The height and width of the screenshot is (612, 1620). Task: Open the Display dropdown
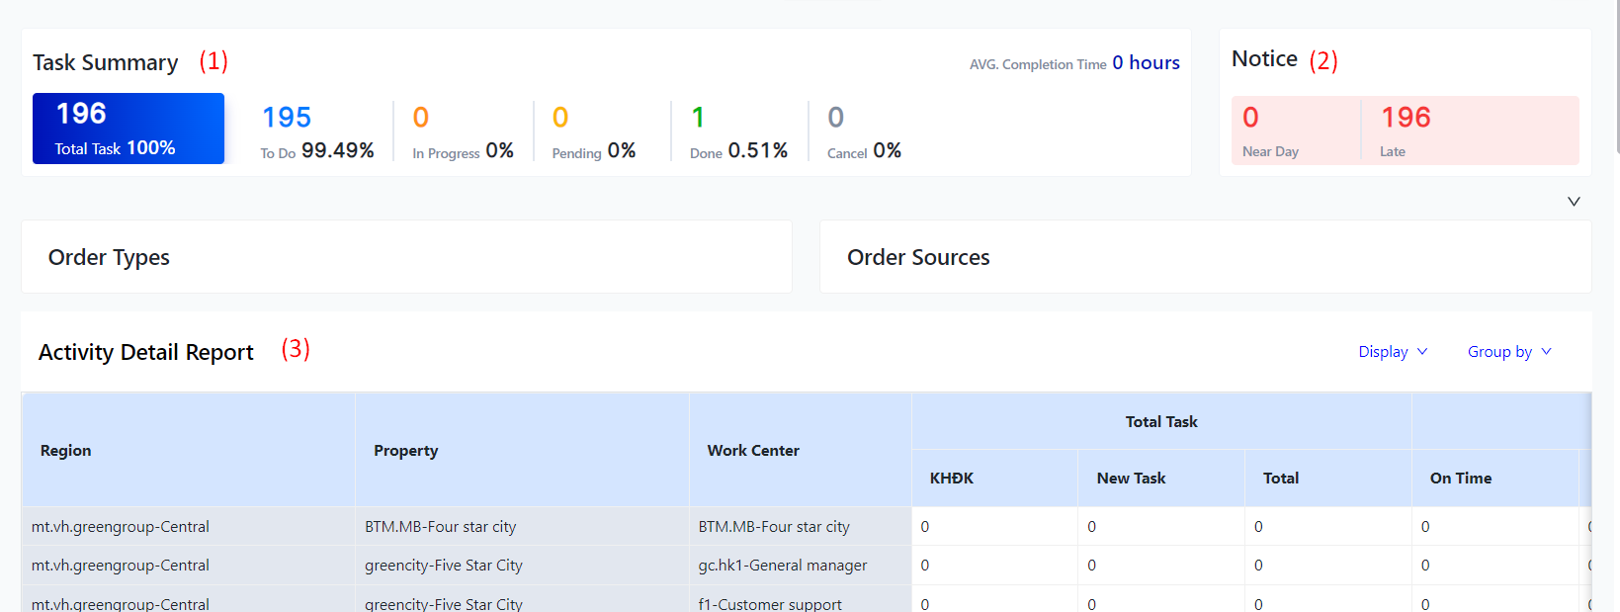pyautogui.click(x=1393, y=352)
